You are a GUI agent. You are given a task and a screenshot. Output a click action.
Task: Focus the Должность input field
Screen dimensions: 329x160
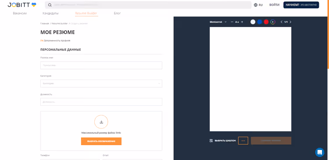101,102
